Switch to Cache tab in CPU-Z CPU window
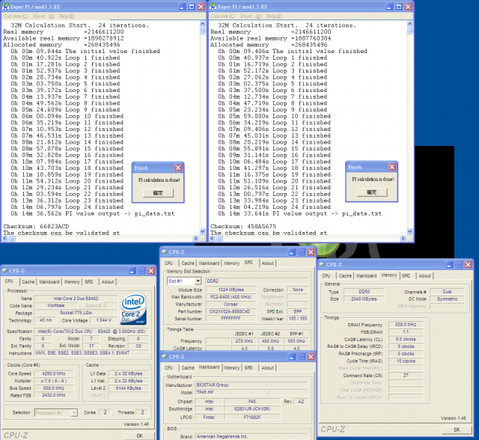The height and width of the screenshot is (440, 479). 28,282
